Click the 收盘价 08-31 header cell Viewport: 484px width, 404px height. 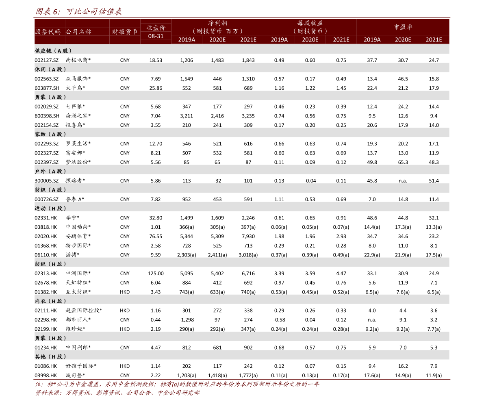(156, 32)
